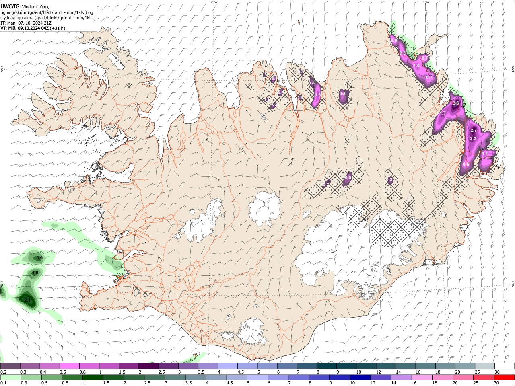Select the "3.6" snowfall maximum value
This screenshot has width=515, height=386.
click(x=456, y=103)
